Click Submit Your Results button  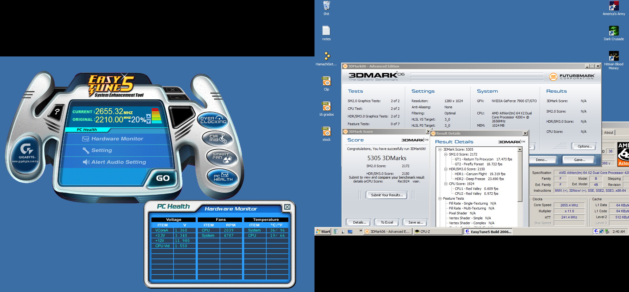pyautogui.click(x=387, y=195)
